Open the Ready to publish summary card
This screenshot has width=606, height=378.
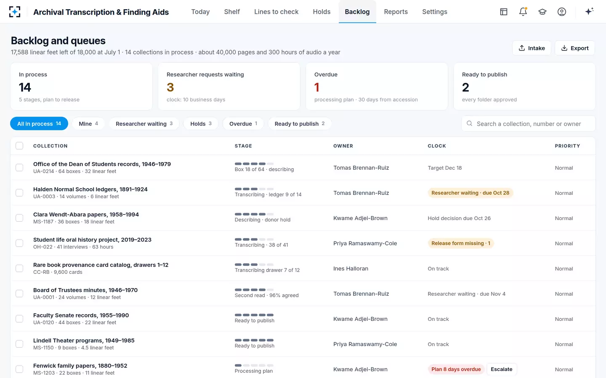point(524,87)
